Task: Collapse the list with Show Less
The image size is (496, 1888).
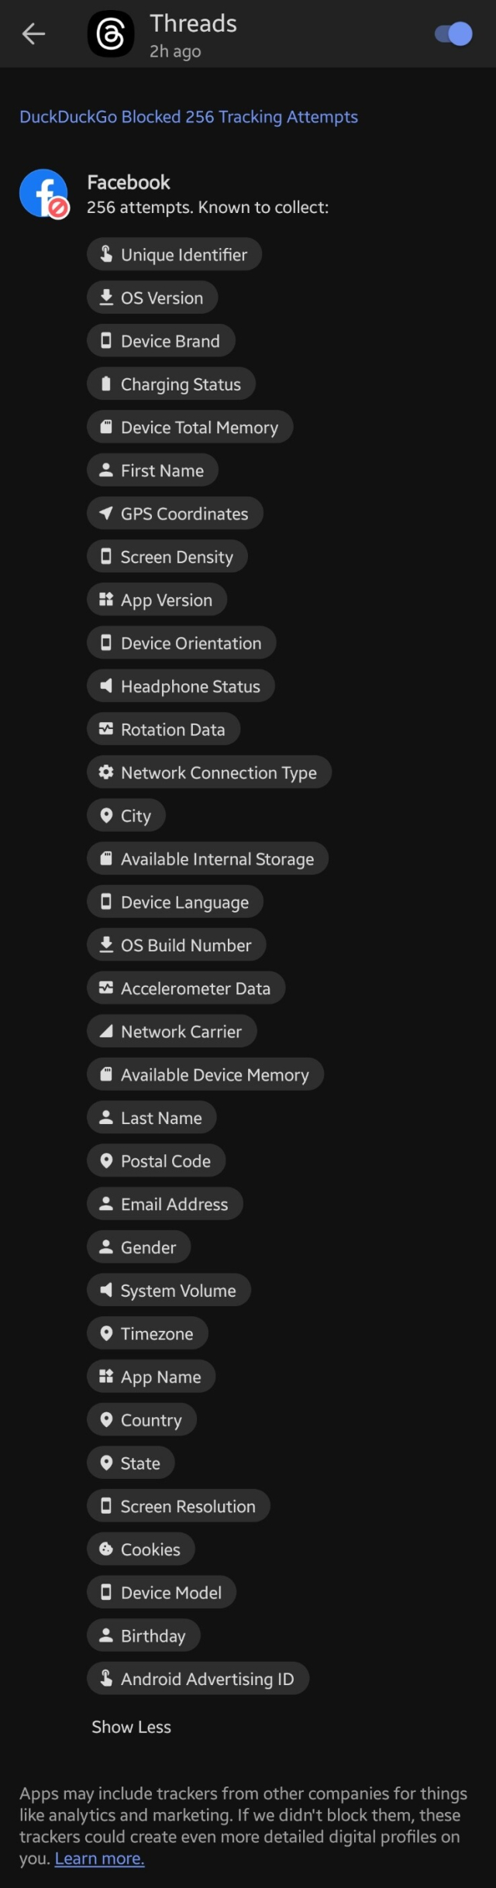Action: 132,1727
